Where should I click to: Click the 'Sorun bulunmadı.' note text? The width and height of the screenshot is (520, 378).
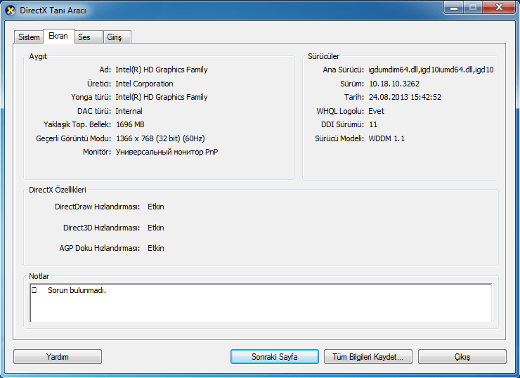pos(77,290)
